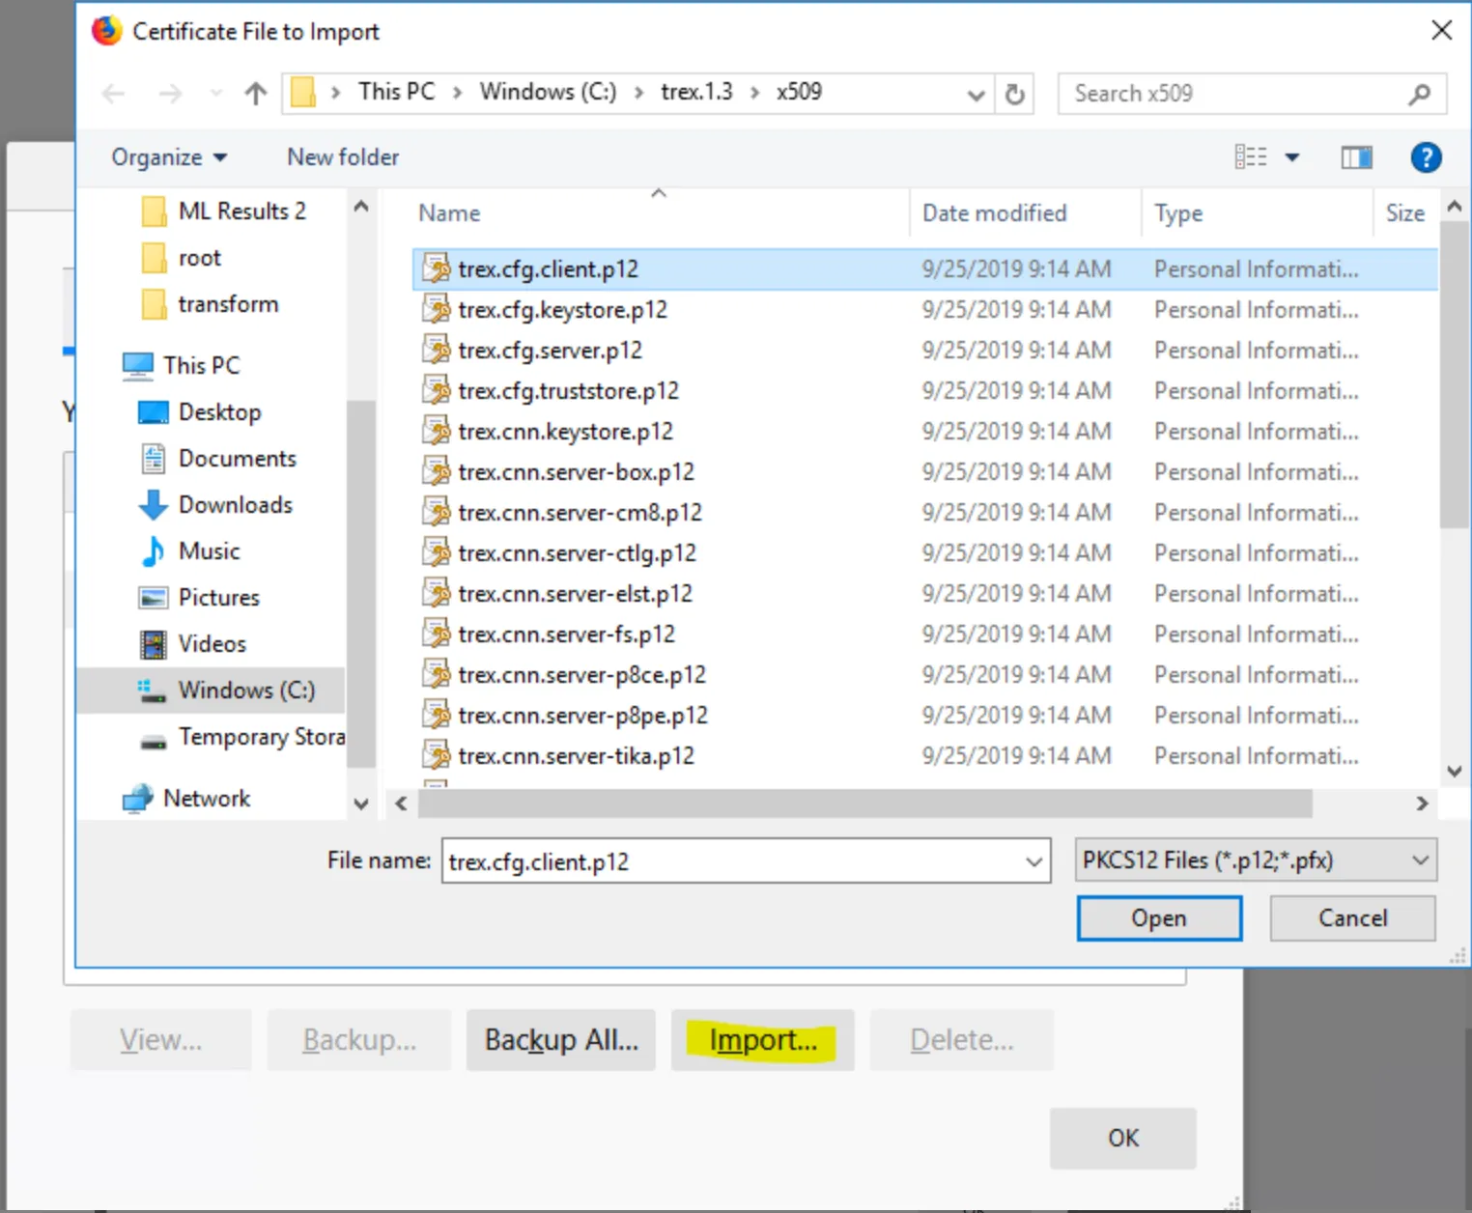Image resolution: width=1472 pixels, height=1213 pixels.
Task: Open Downloads in the navigation pane
Action: tap(235, 505)
